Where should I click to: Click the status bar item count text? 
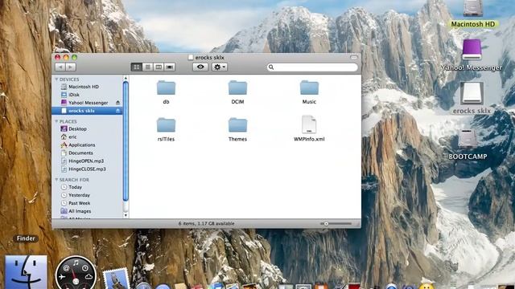[206, 223]
